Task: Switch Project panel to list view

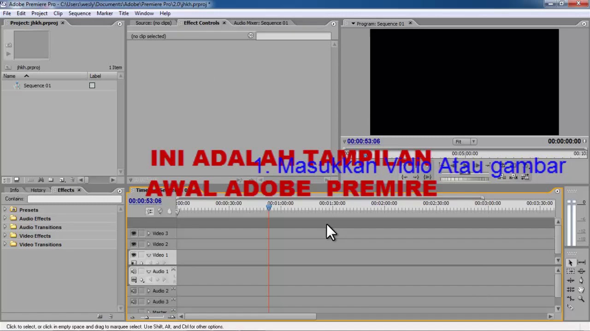Action: pos(6,180)
